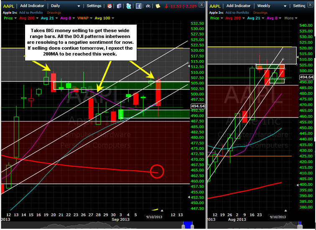Open the yellow sticky note icon

[158, 6]
